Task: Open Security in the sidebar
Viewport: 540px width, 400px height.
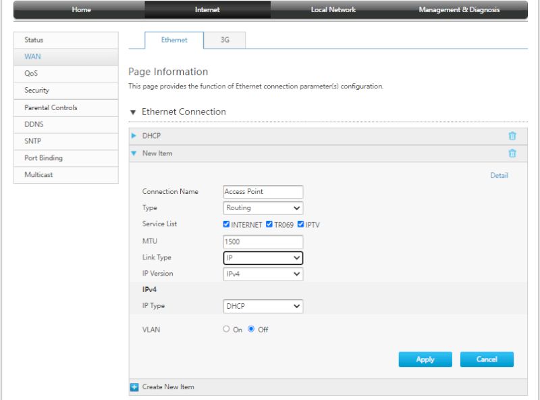Action: [x=65, y=91]
